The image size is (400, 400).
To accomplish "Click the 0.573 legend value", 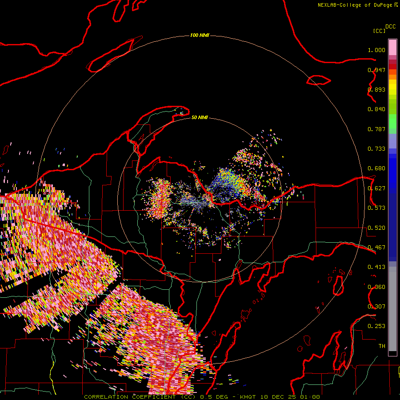I will point(376,208).
